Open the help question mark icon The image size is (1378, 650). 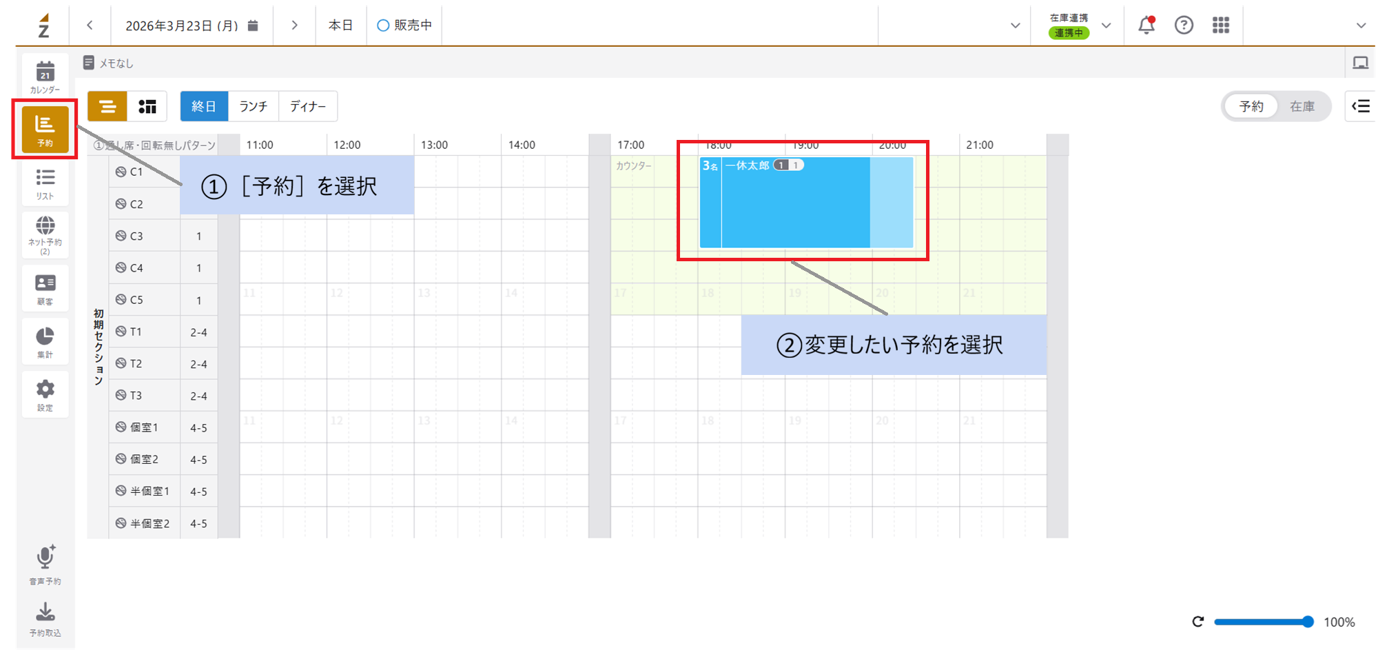[1184, 26]
